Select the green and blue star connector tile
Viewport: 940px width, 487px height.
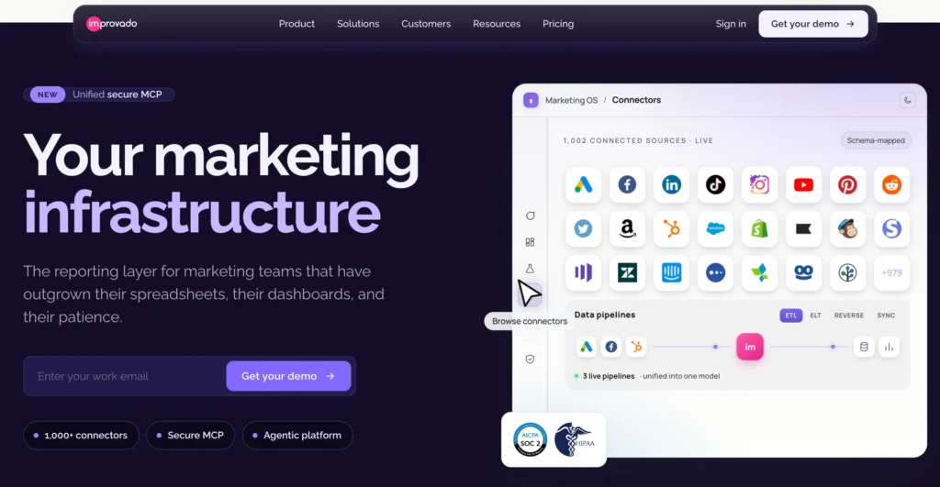coord(759,272)
